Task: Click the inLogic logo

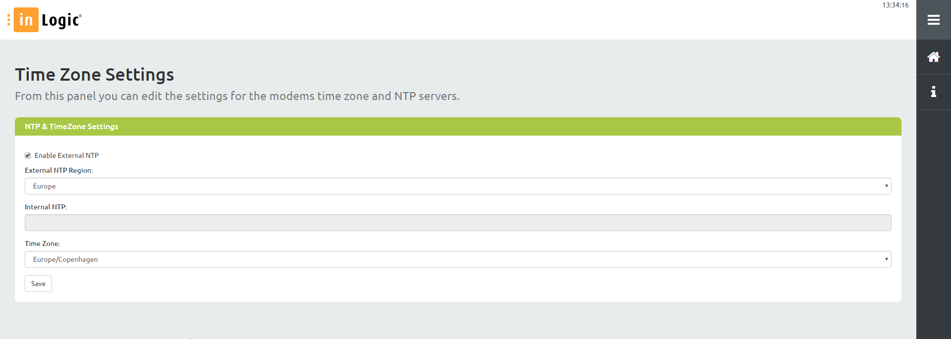Action: pos(48,20)
